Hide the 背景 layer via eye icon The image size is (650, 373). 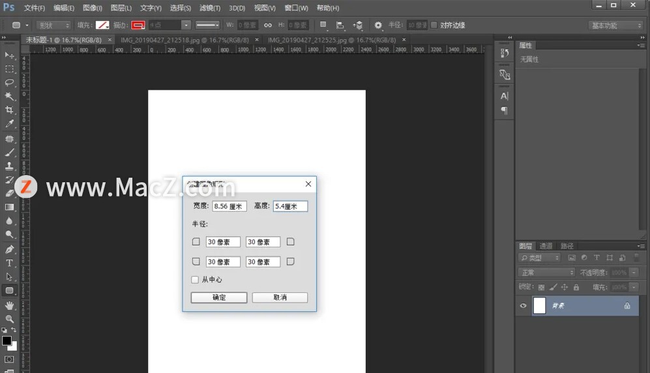pyautogui.click(x=523, y=305)
